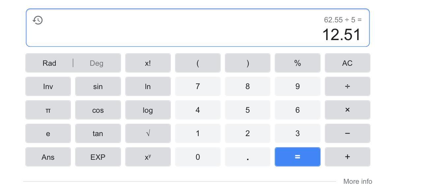Click the plus operator key
The image size is (444, 190).
click(x=347, y=157)
